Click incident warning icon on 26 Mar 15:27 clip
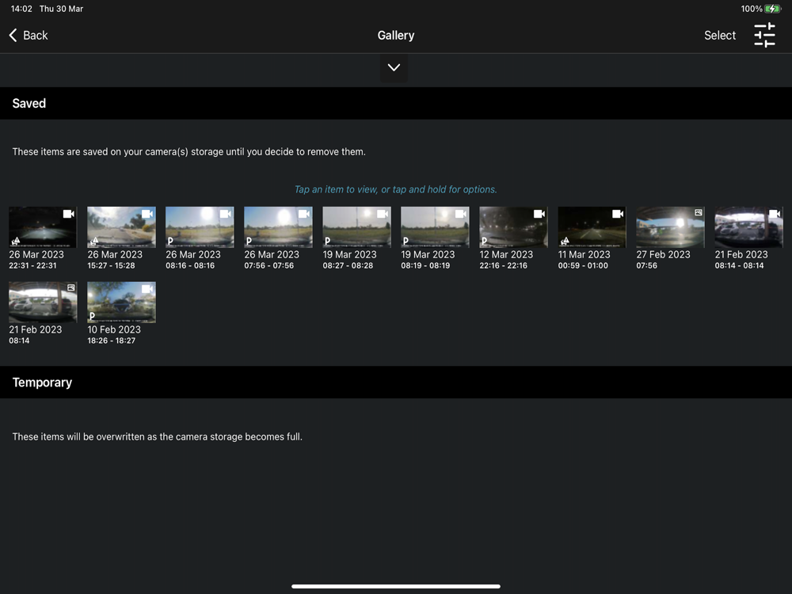Viewport: 792px width, 594px height. tap(94, 241)
